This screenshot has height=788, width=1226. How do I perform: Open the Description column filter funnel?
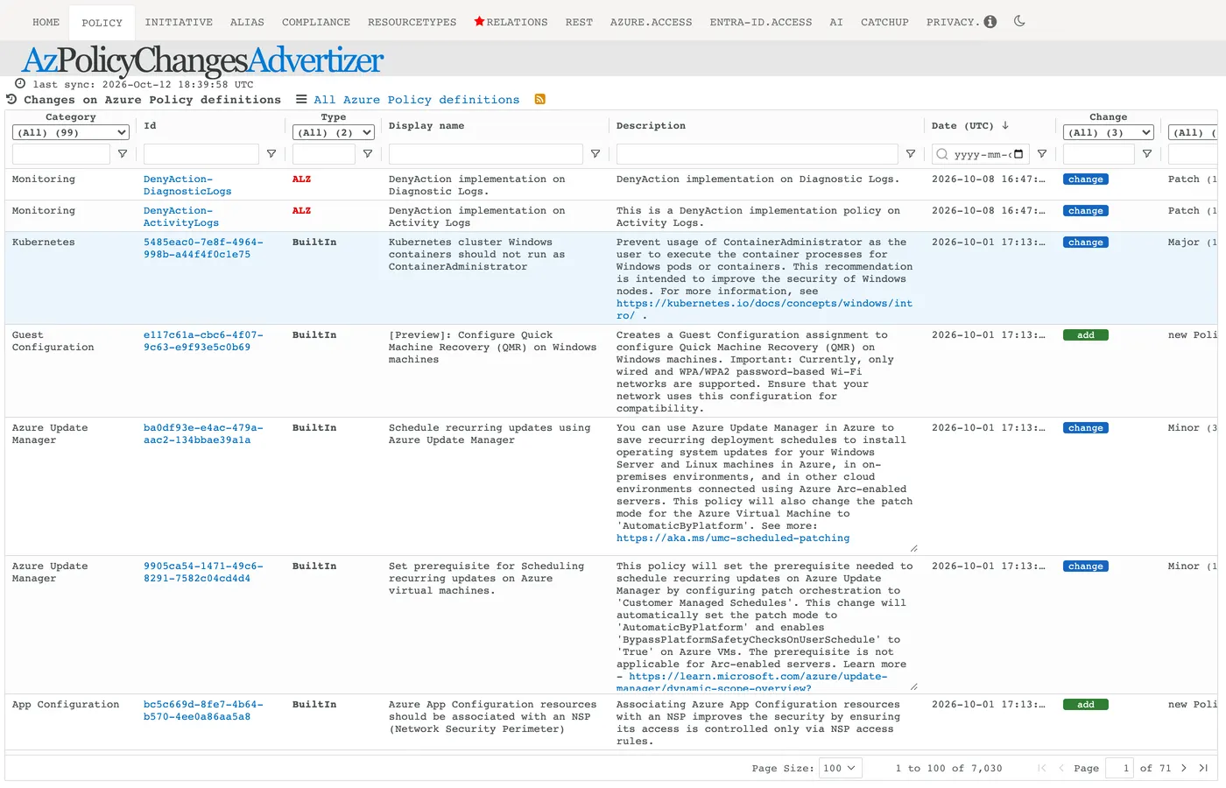pyautogui.click(x=911, y=154)
